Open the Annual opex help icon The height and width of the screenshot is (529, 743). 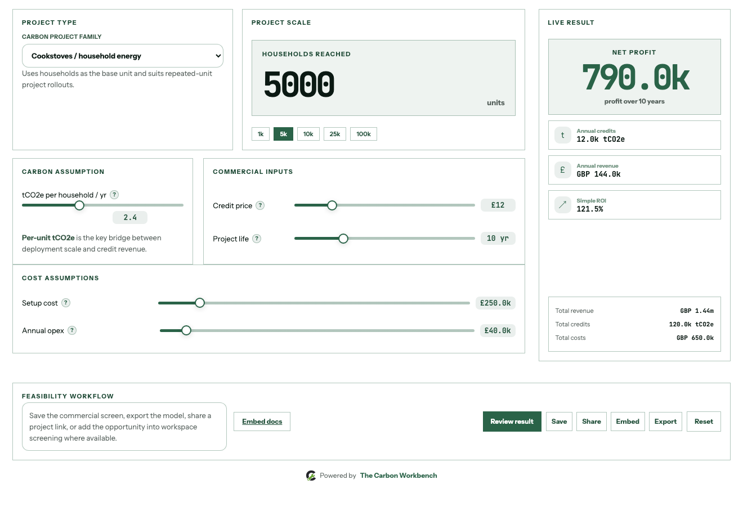click(x=72, y=330)
